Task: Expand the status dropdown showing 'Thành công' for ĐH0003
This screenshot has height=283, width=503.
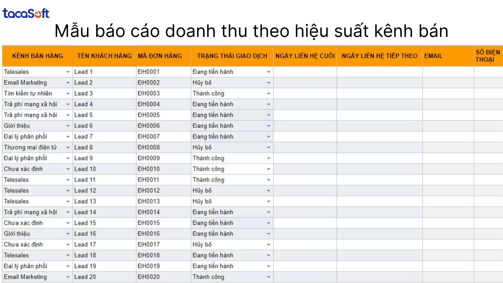Action: point(268,93)
